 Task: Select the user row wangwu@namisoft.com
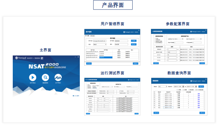point(112,55)
